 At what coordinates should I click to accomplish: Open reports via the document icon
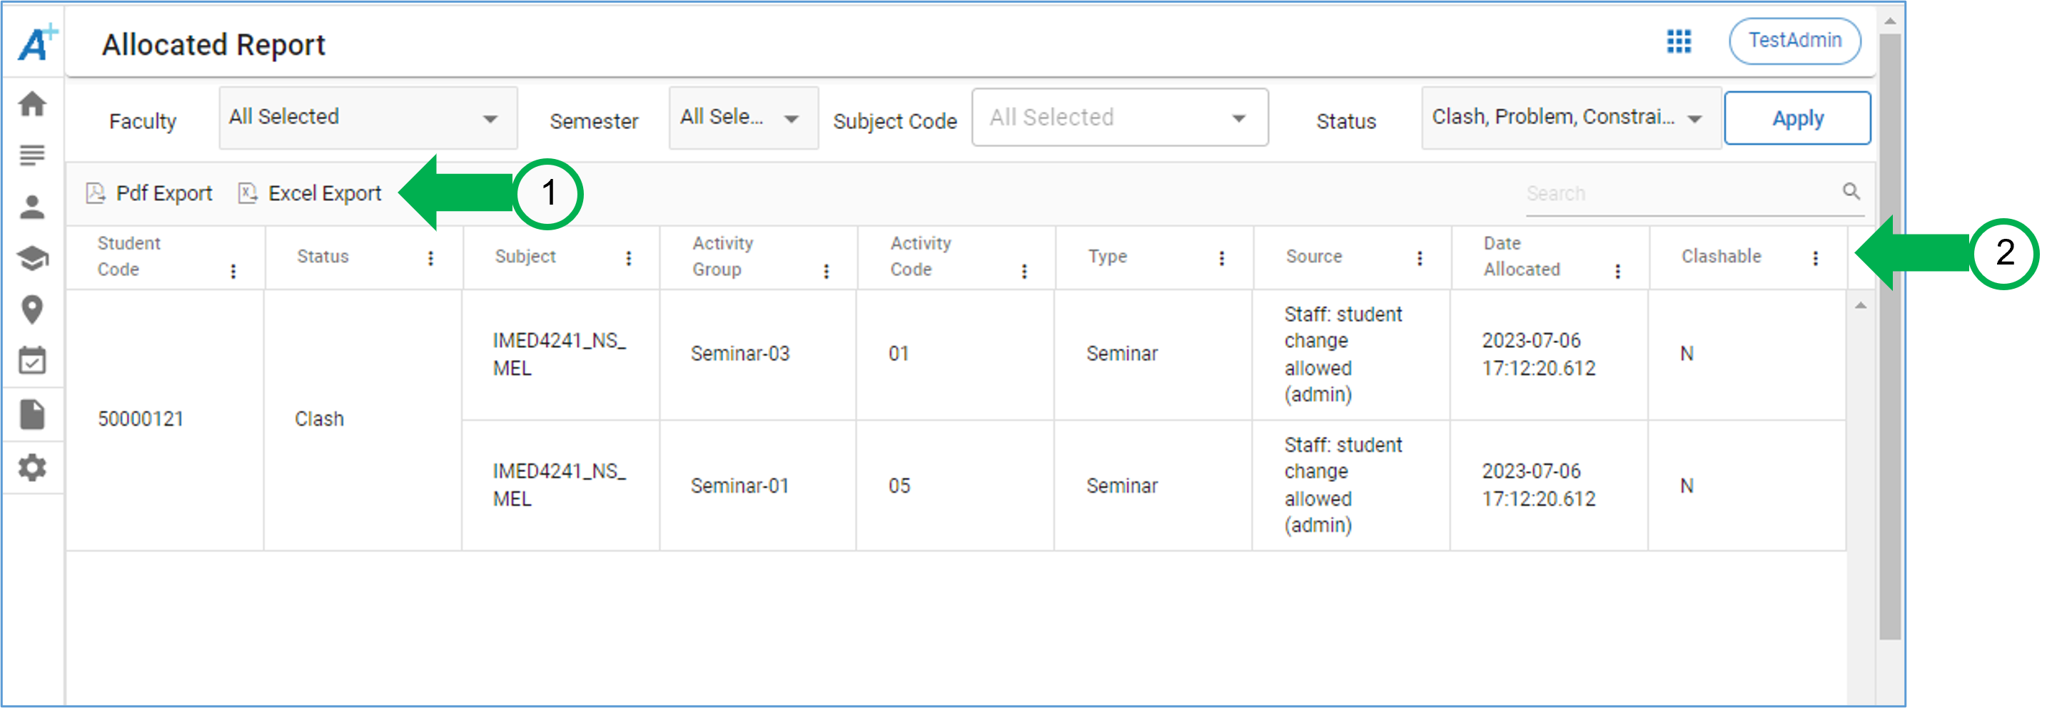[x=32, y=414]
